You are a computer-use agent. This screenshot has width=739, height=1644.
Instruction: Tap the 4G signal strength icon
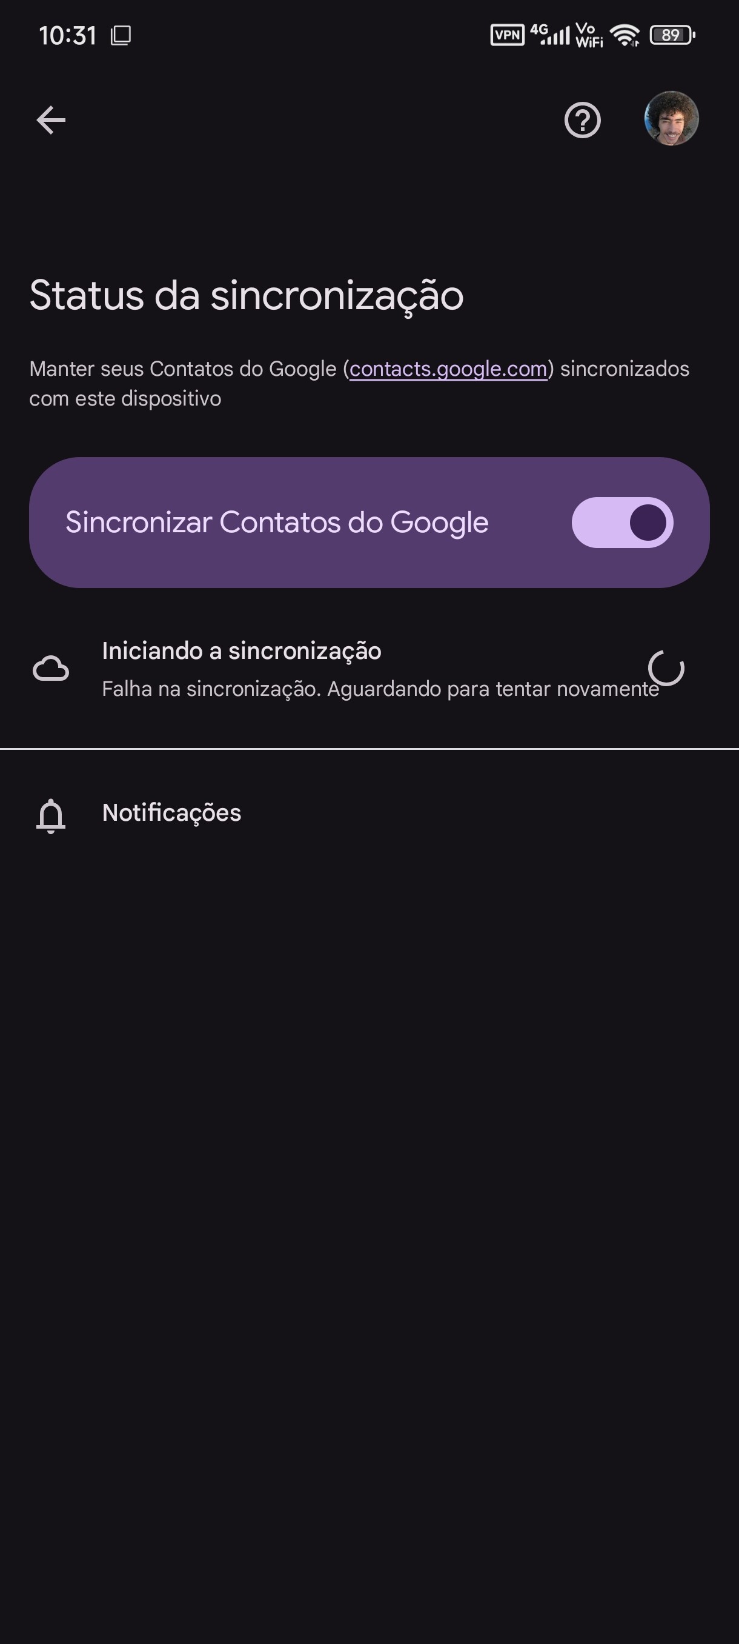[x=550, y=35]
